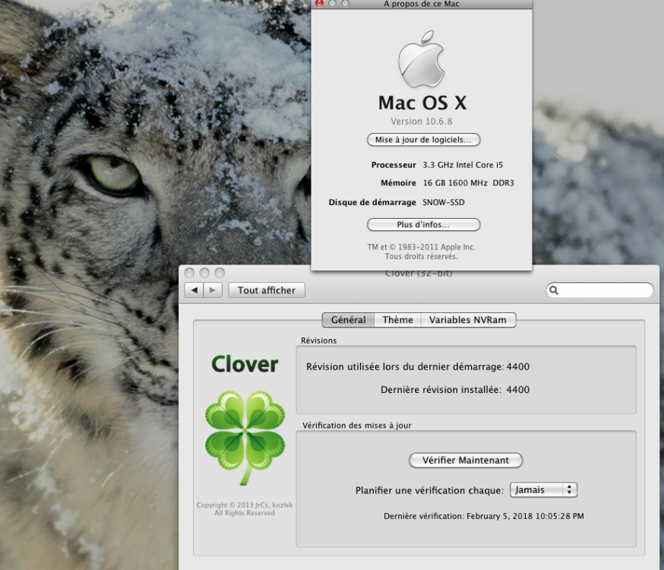Image resolution: width=664 pixels, height=570 pixels.
Task: Click the 'SNOW-SSD' startup disk value
Action: tap(444, 202)
